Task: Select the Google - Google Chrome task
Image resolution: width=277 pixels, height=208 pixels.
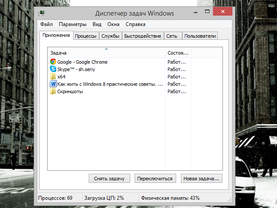Action: tap(82, 62)
